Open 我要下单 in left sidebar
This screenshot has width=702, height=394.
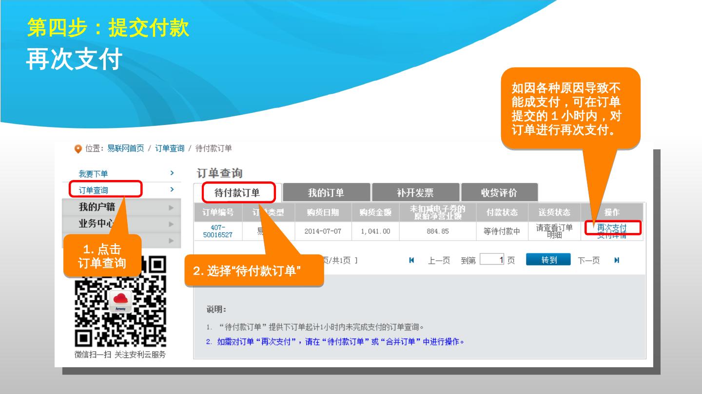click(94, 174)
